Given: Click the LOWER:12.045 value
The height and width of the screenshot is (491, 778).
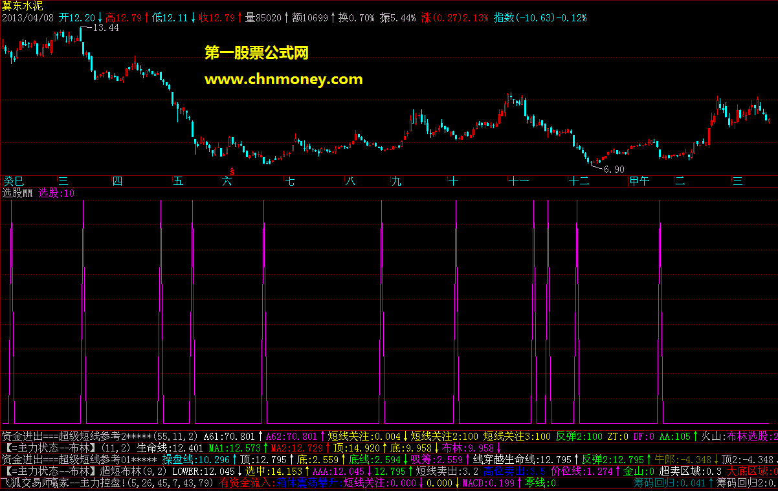Looking at the screenshot, I should (x=205, y=471).
